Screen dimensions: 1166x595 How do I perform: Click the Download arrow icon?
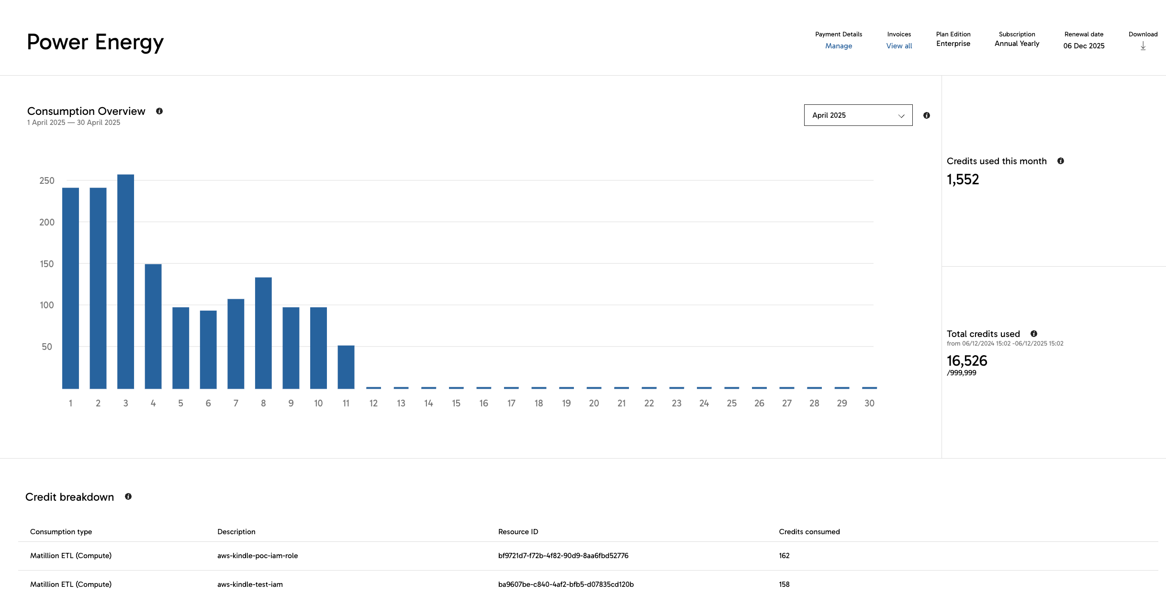[1143, 46]
